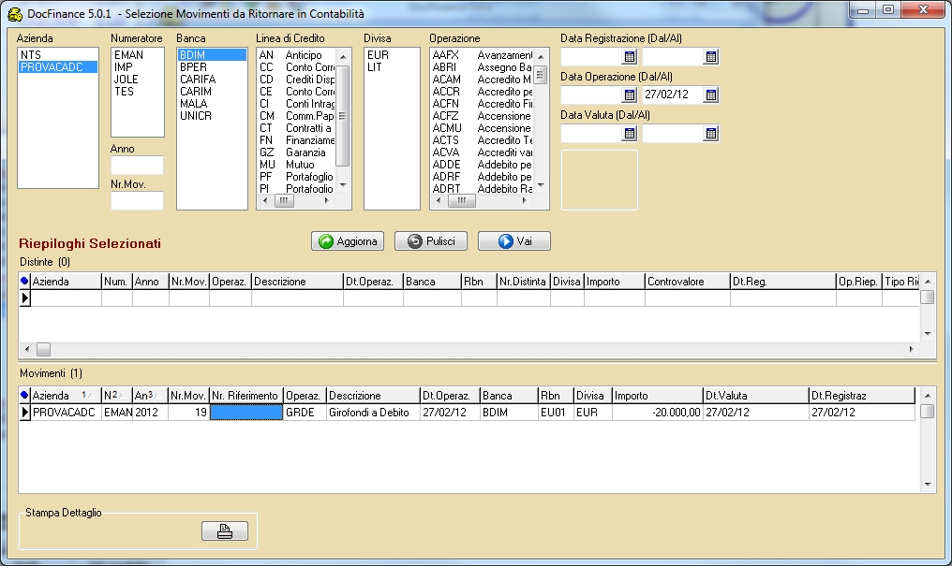Select the PROVACADC row in Movimenti grid
952x566 pixels.
click(x=66, y=412)
